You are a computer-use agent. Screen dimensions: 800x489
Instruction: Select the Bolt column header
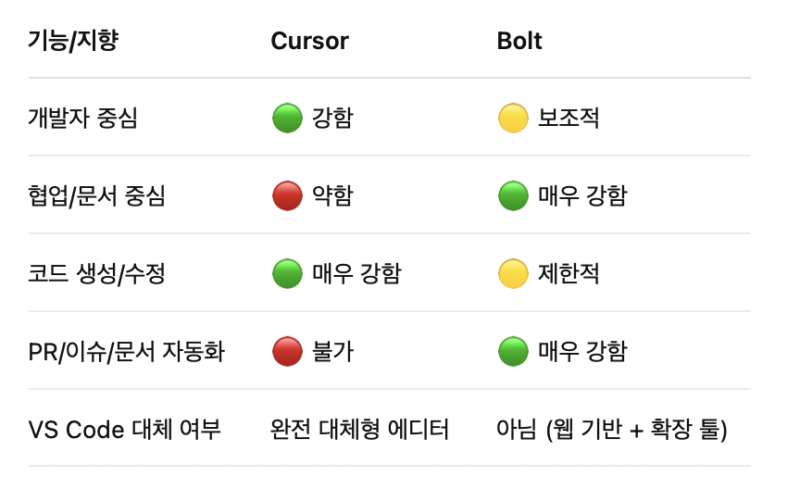pos(519,41)
